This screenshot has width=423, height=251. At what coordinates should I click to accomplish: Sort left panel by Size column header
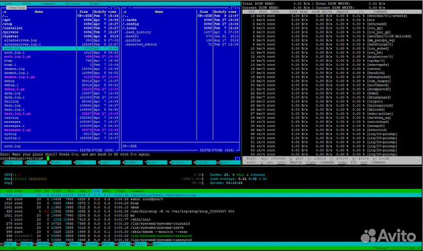click(x=84, y=11)
